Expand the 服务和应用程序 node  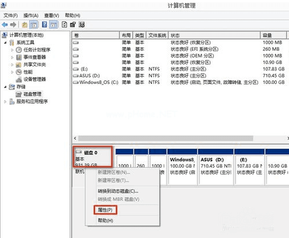point(5,101)
